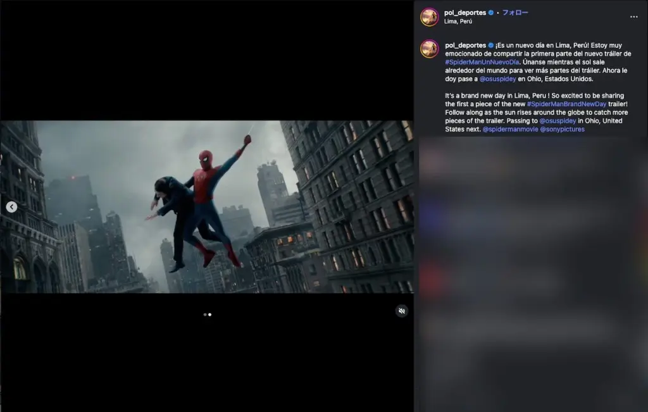The image size is (648, 412).
Task: Open the Lima, Perú location link
Action: [458, 22]
